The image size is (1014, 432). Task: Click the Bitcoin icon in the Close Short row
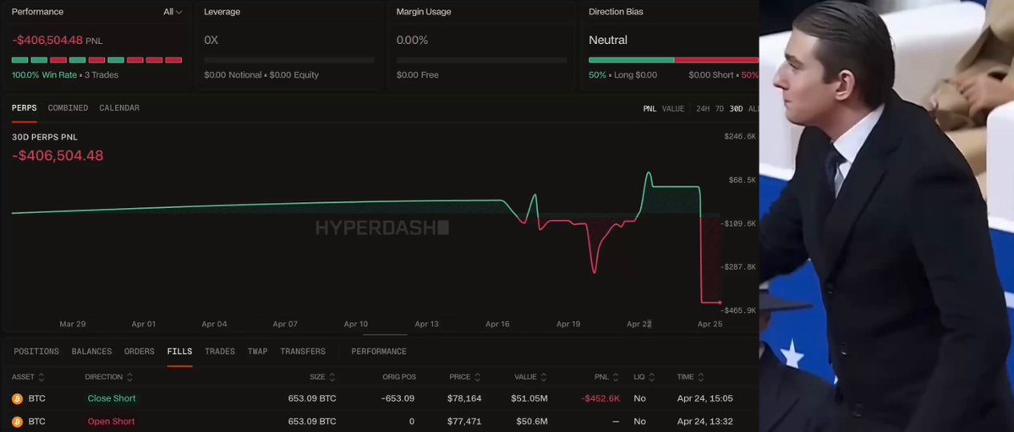click(17, 398)
